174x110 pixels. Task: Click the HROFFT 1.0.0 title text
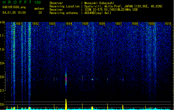tap(22, 2)
